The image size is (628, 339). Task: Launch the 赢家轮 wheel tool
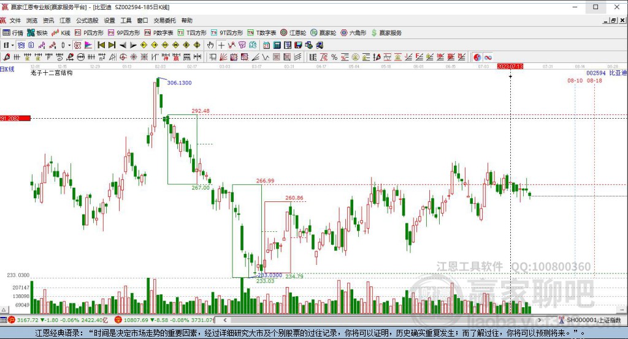point(323,33)
